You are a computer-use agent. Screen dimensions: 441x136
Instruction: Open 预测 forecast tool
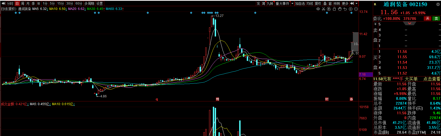pos(337,3)
